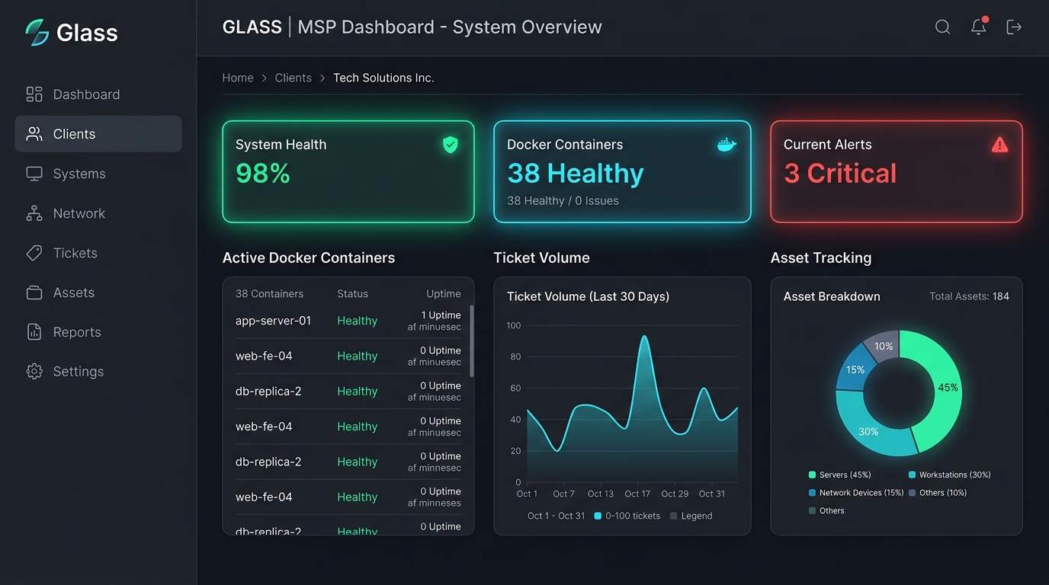Click the red warning triangle icon
Image resolution: width=1049 pixels, height=585 pixels.
pos(1000,145)
